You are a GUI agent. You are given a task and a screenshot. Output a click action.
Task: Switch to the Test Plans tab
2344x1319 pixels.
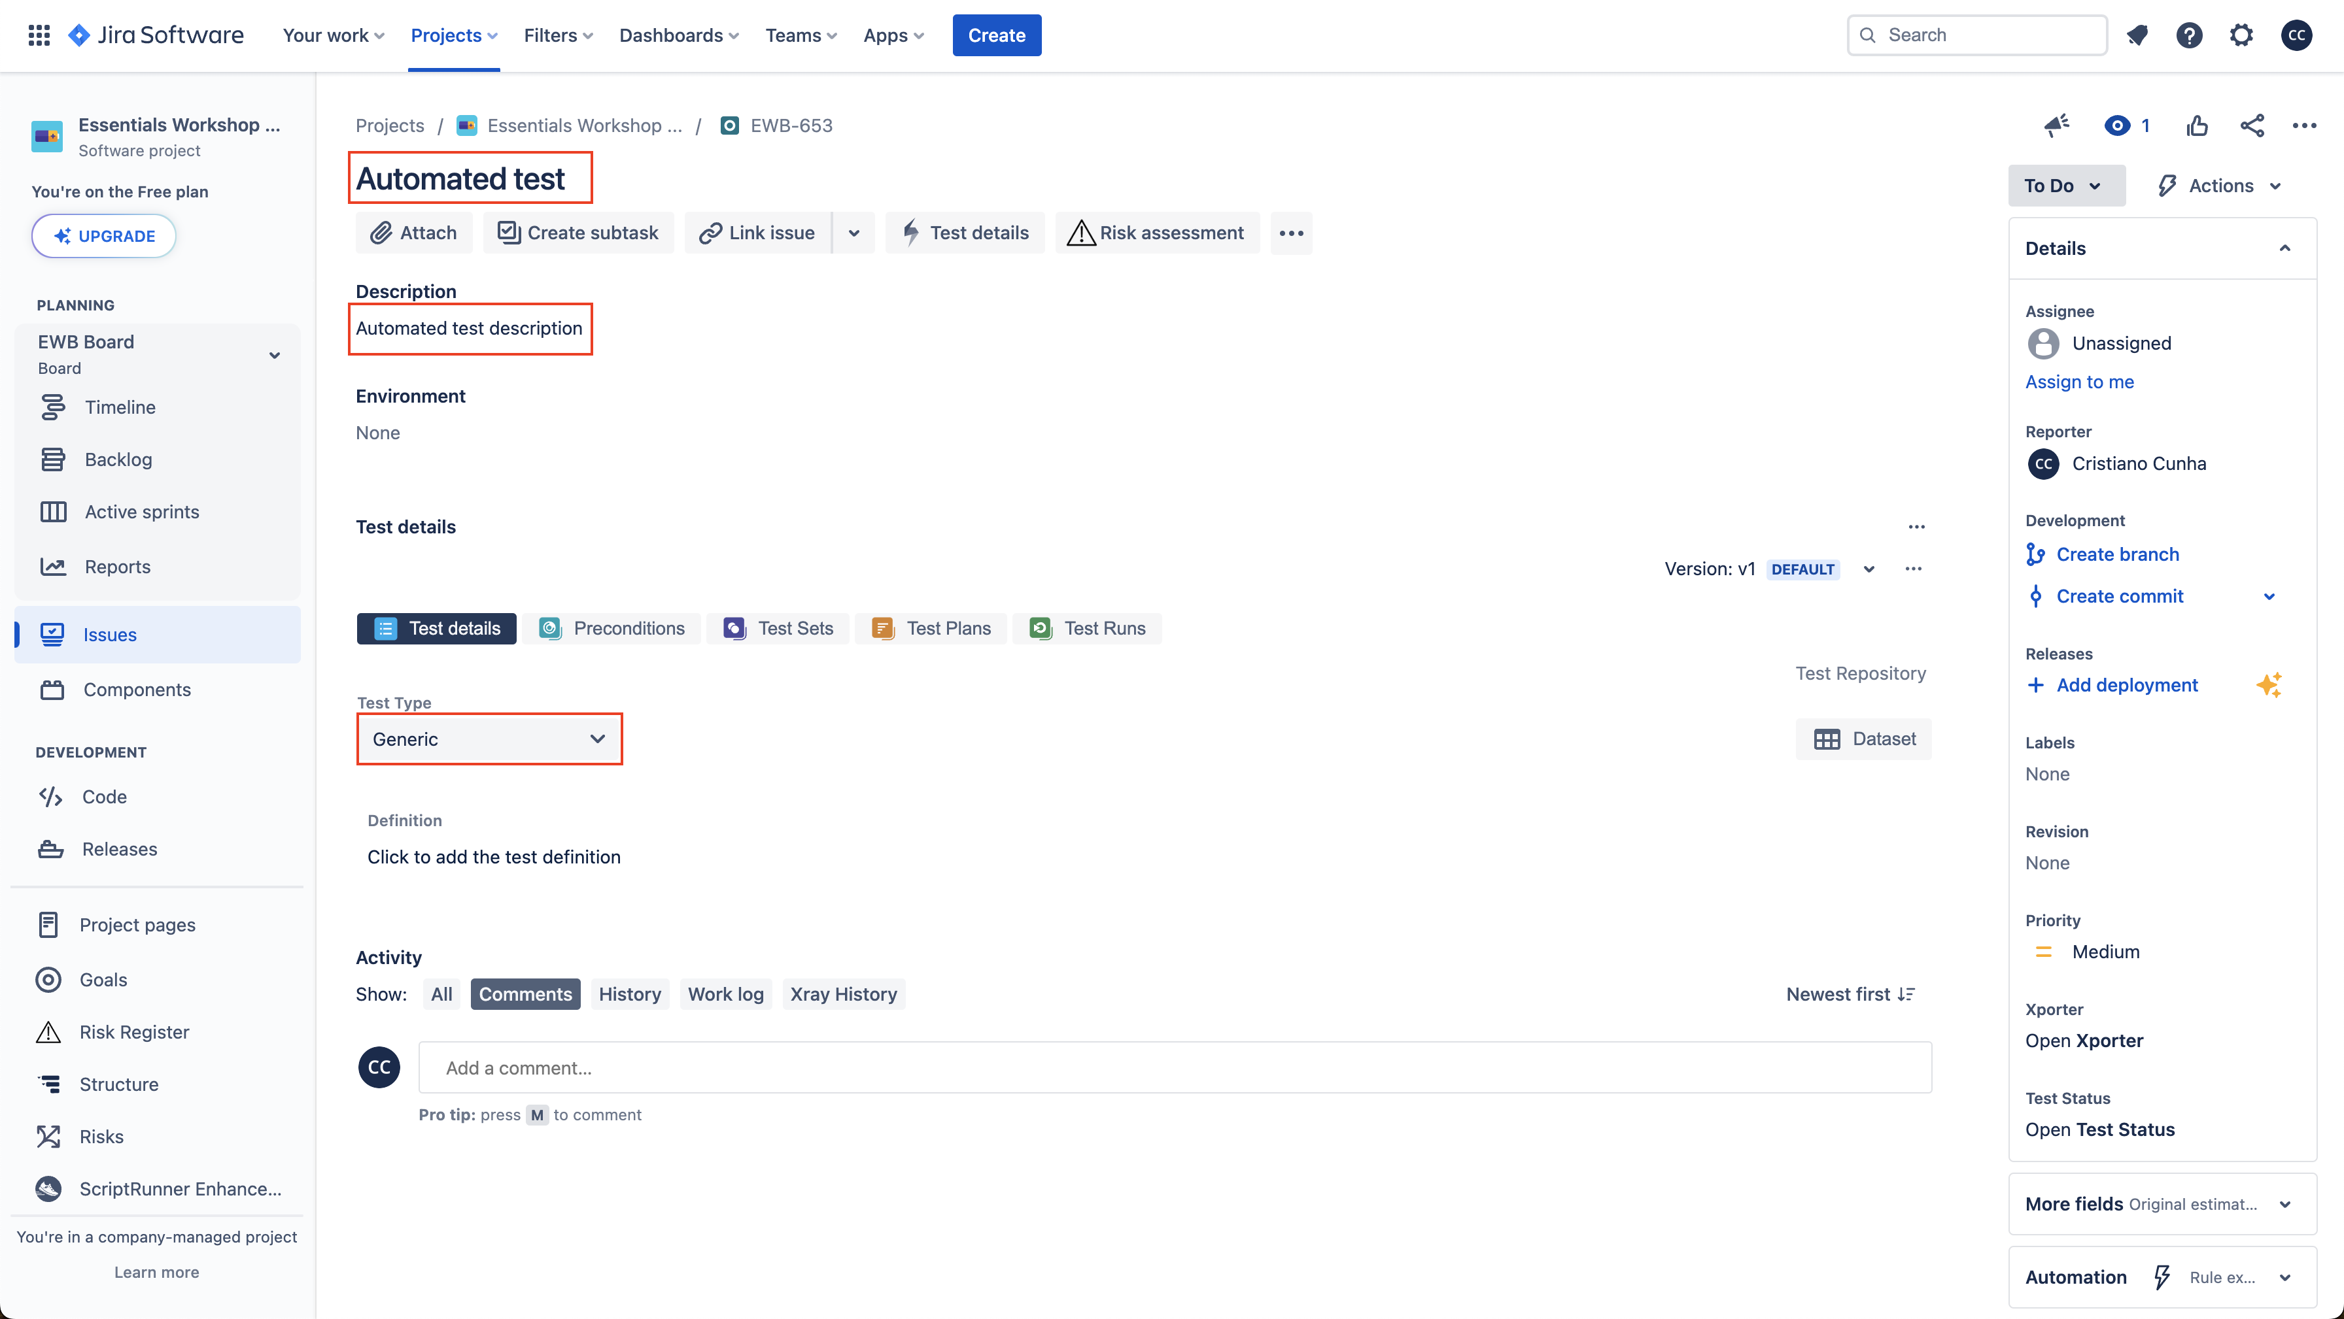click(931, 629)
